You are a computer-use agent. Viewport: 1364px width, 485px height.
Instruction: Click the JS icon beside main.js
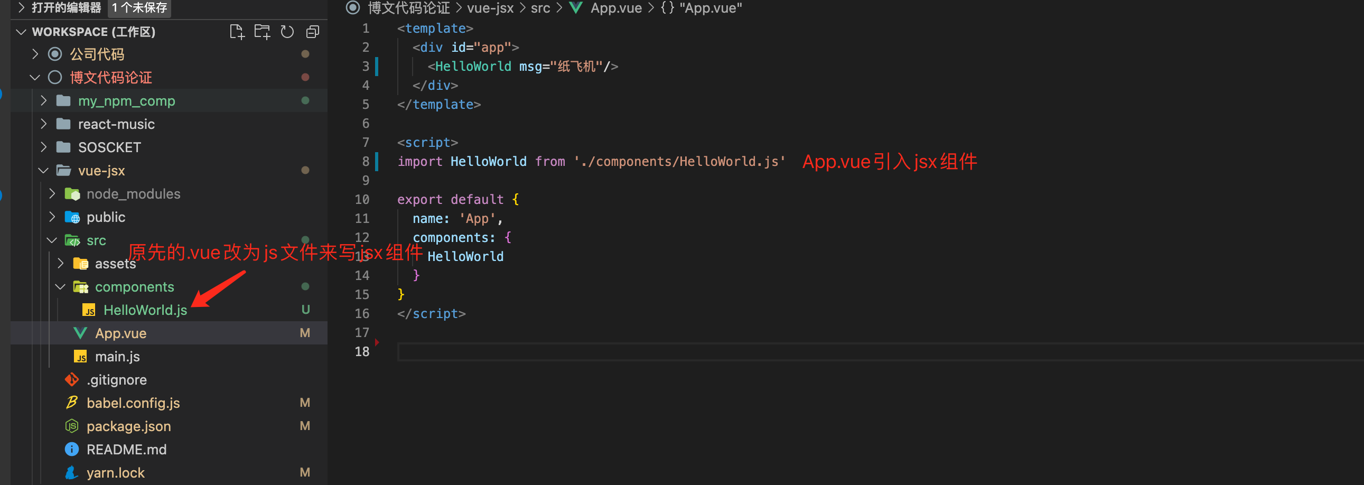pyautogui.click(x=80, y=356)
